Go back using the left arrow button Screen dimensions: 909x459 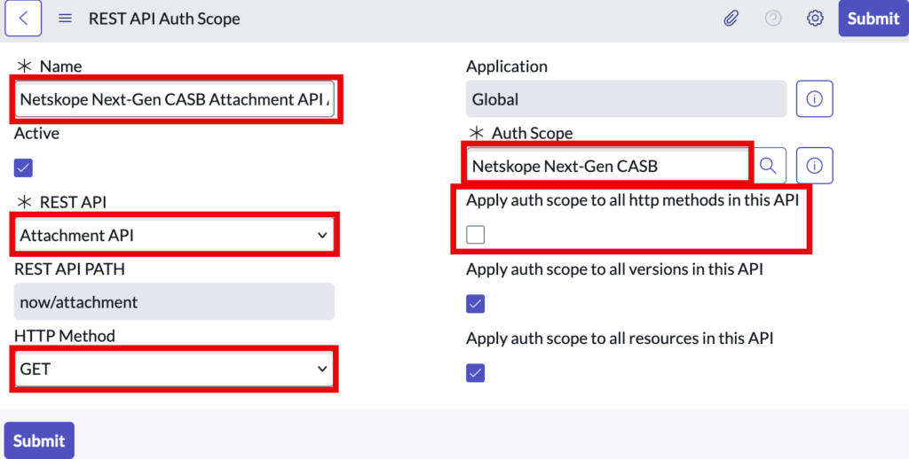tap(23, 18)
